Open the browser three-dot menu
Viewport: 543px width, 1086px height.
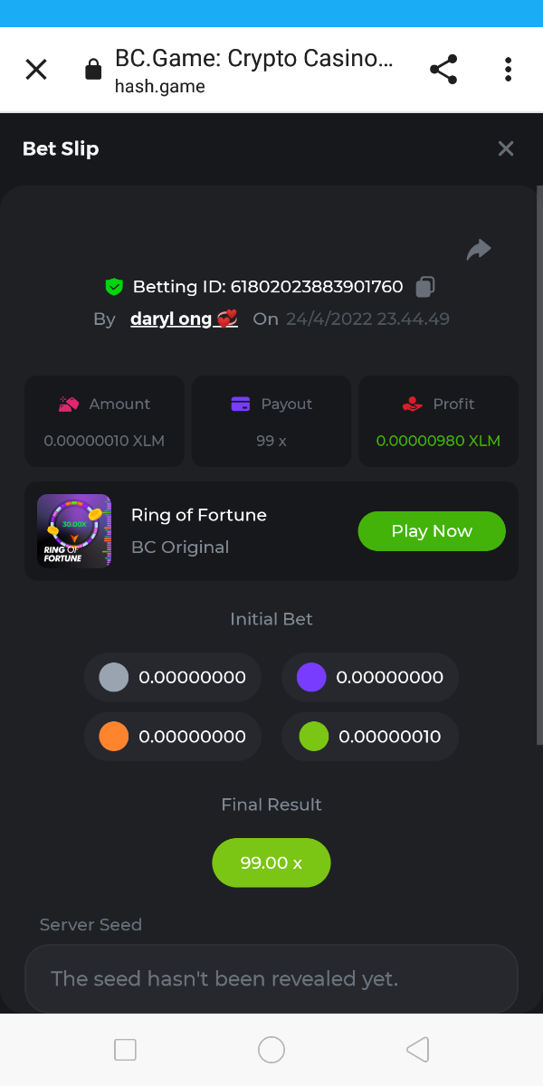(508, 70)
